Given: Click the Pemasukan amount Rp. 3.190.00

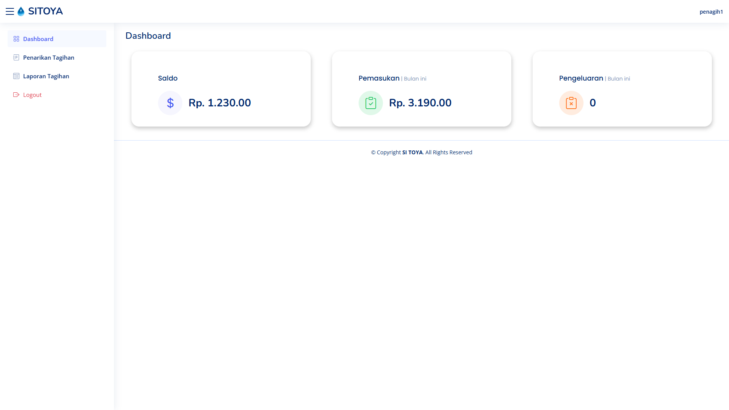Looking at the screenshot, I should (420, 103).
